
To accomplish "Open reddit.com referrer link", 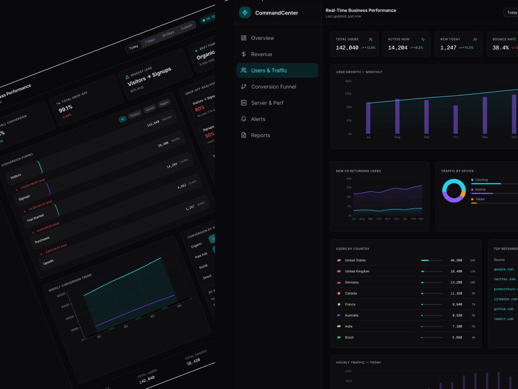I will pyautogui.click(x=503, y=319).
